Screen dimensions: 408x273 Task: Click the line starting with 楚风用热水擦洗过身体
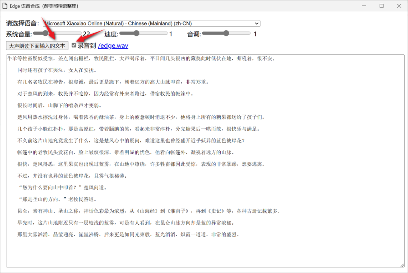[x=141, y=117]
